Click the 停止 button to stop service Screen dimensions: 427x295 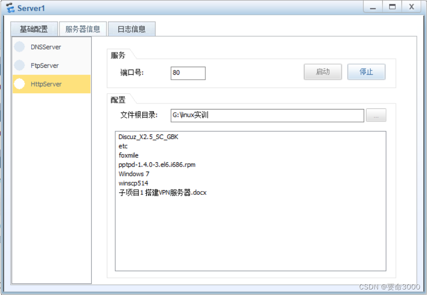pyautogui.click(x=366, y=72)
